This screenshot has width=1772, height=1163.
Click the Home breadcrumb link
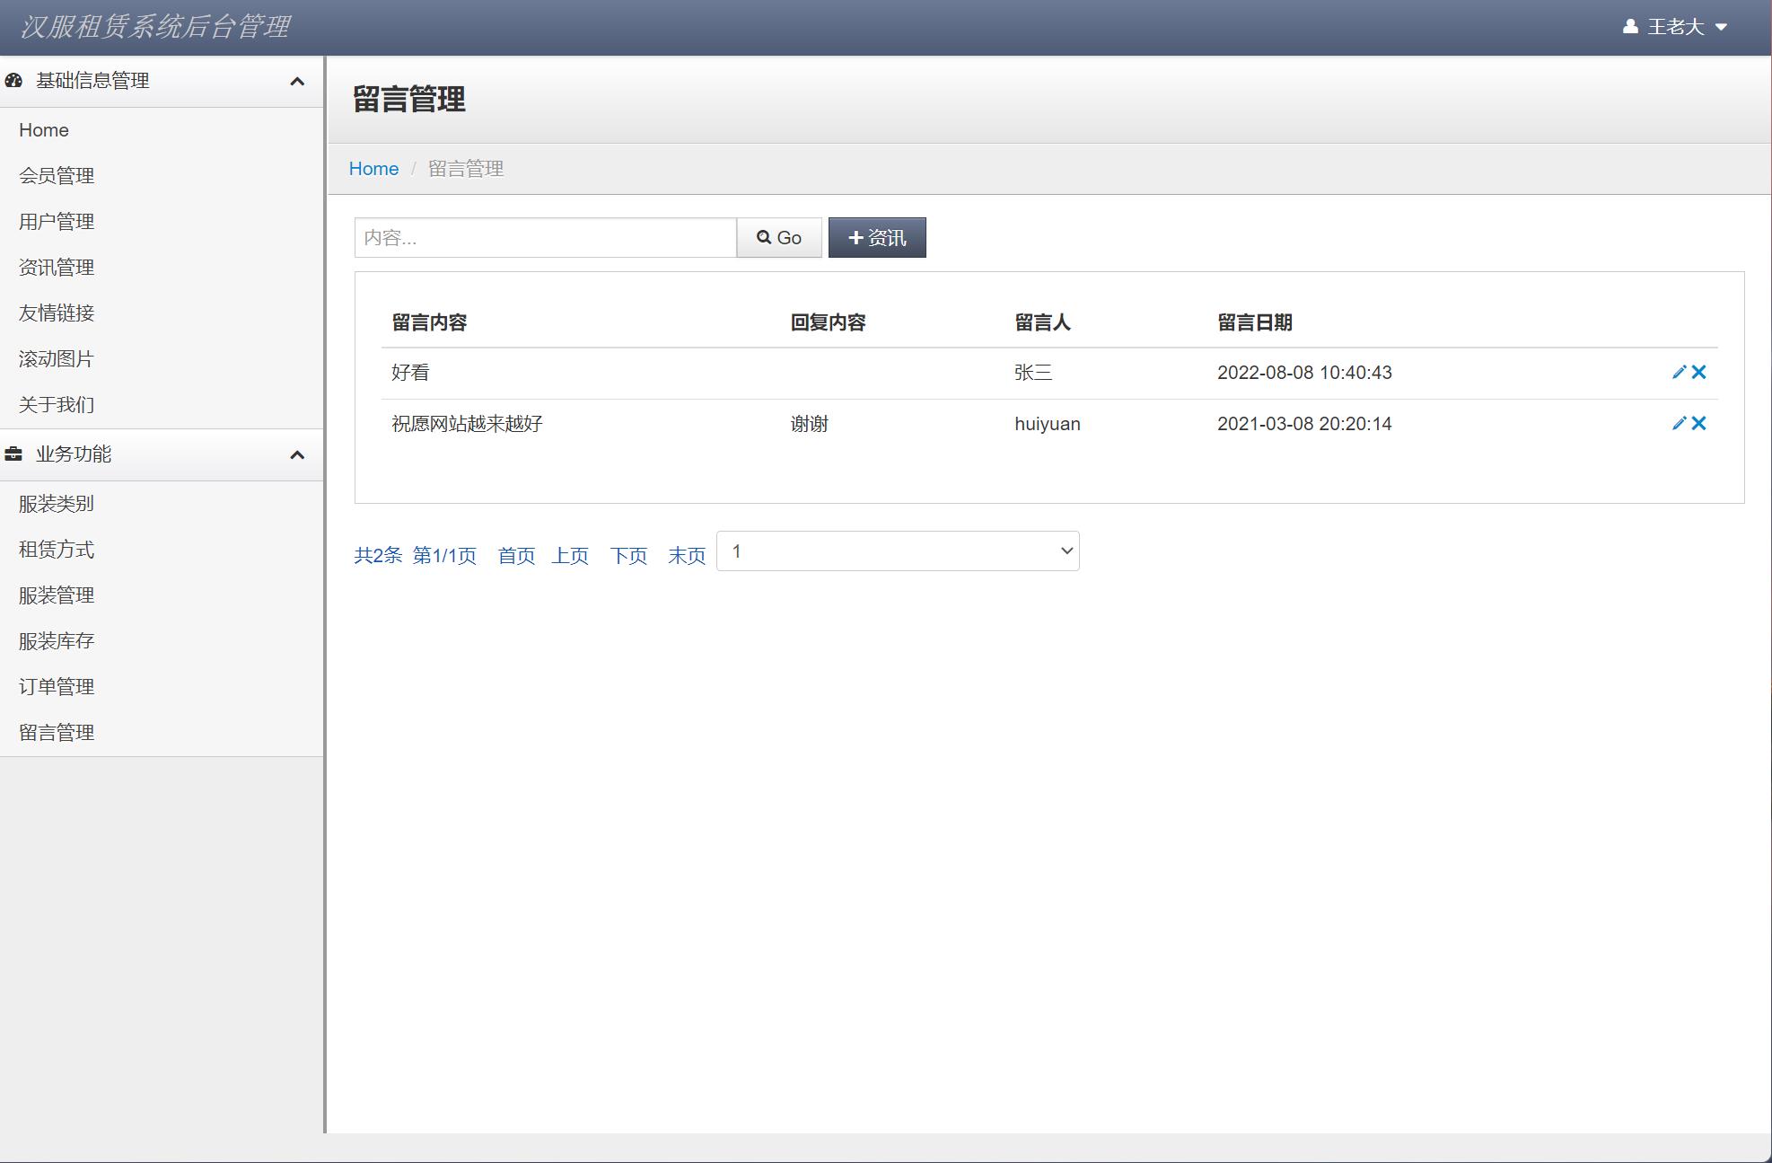(x=373, y=169)
